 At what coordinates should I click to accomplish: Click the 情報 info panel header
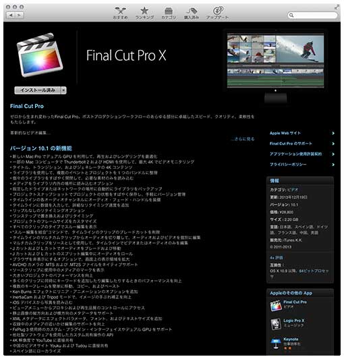[300, 181]
